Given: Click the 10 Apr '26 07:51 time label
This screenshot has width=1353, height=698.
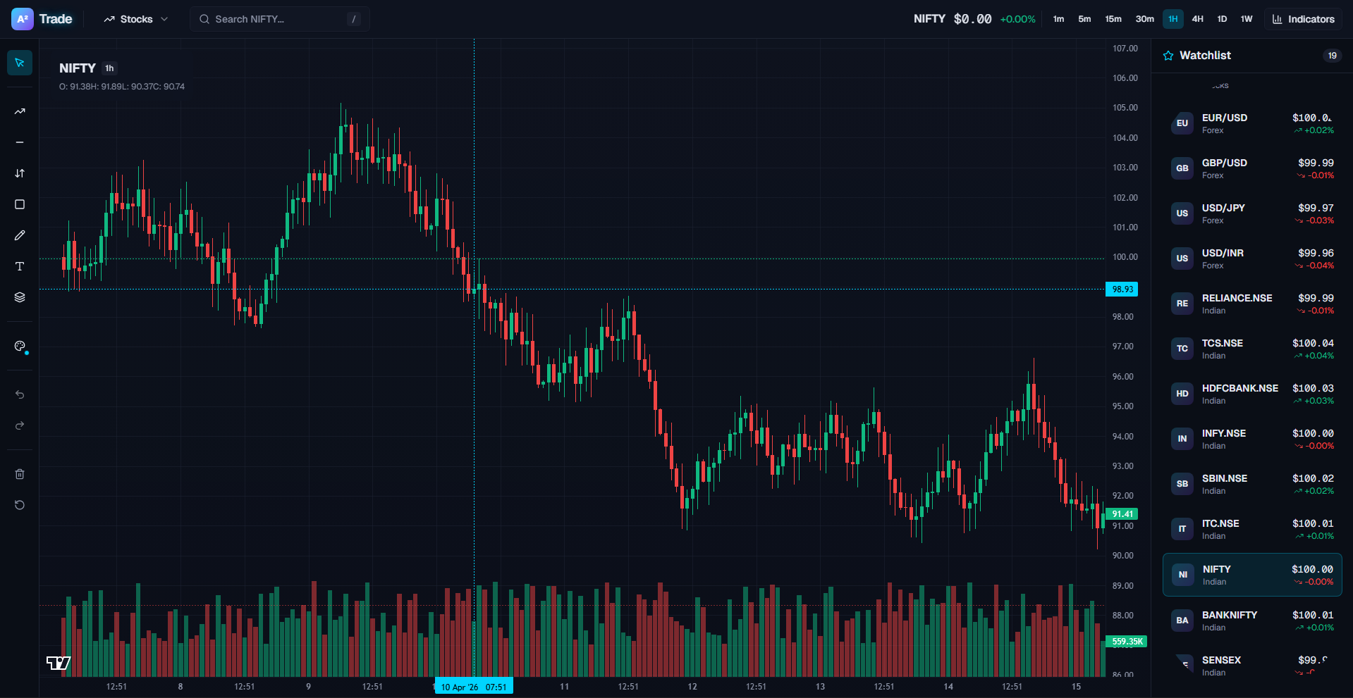Looking at the screenshot, I should [474, 687].
